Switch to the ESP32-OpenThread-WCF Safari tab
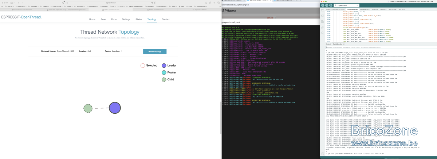Screen dimensions: 437x159 click(110, 9)
